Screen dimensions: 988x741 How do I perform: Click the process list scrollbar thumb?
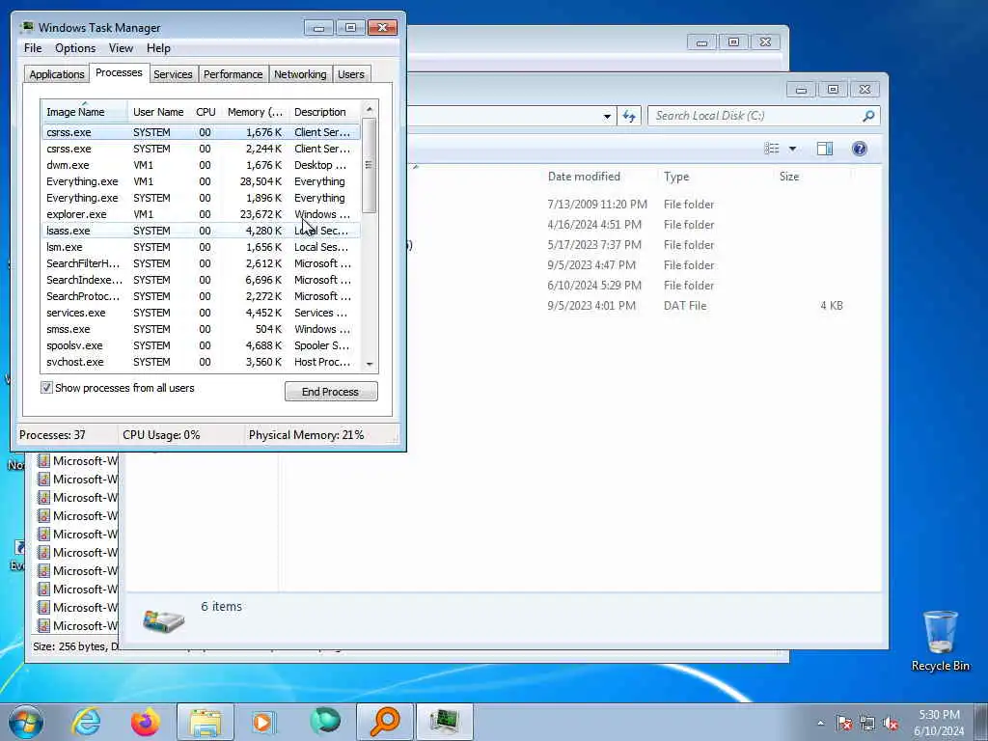(x=370, y=165)
